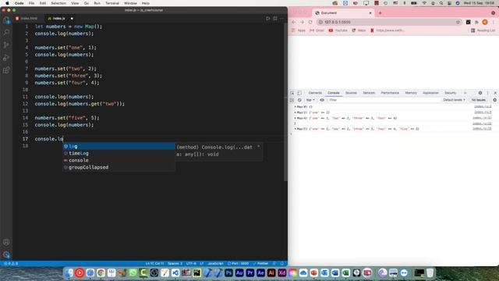Open Photoshop from the dock
This screenshot has width=499, height=281.
pyautogui.click(x=228, y=272)
